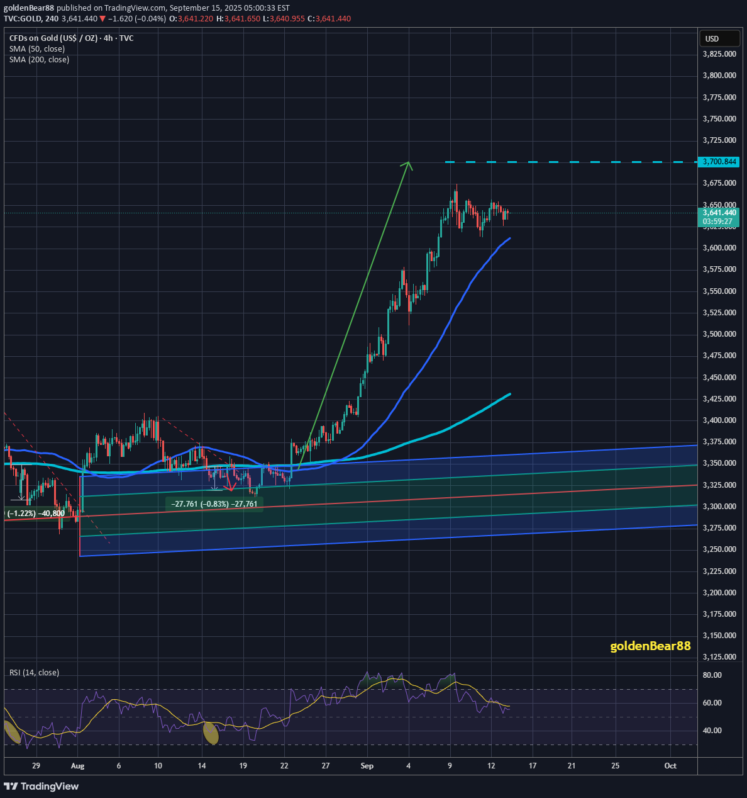
Task: Click the goldenBear88 publisher header line
Action: [x=147, y=8]
